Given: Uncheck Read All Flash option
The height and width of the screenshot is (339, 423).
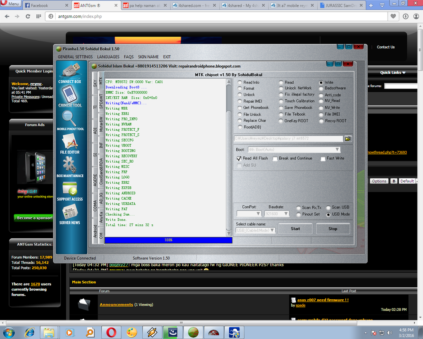Looking at the screenshot, I should pyautogui.click(x=239, y=159).
